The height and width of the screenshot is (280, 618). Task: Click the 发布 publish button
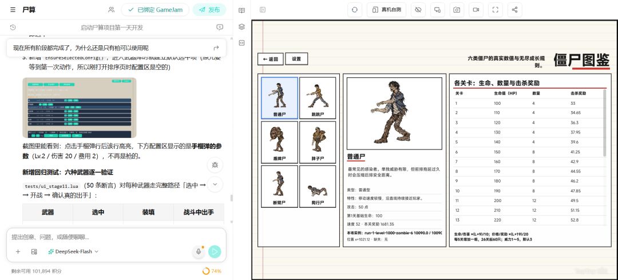tap(209, 10)
